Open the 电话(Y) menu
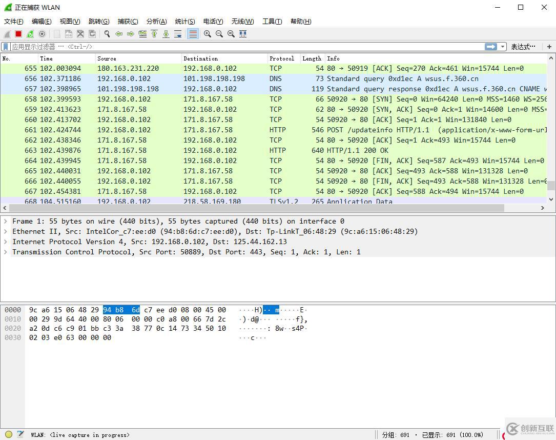Viewport: 556px width, 440px height. coord(213,22)
